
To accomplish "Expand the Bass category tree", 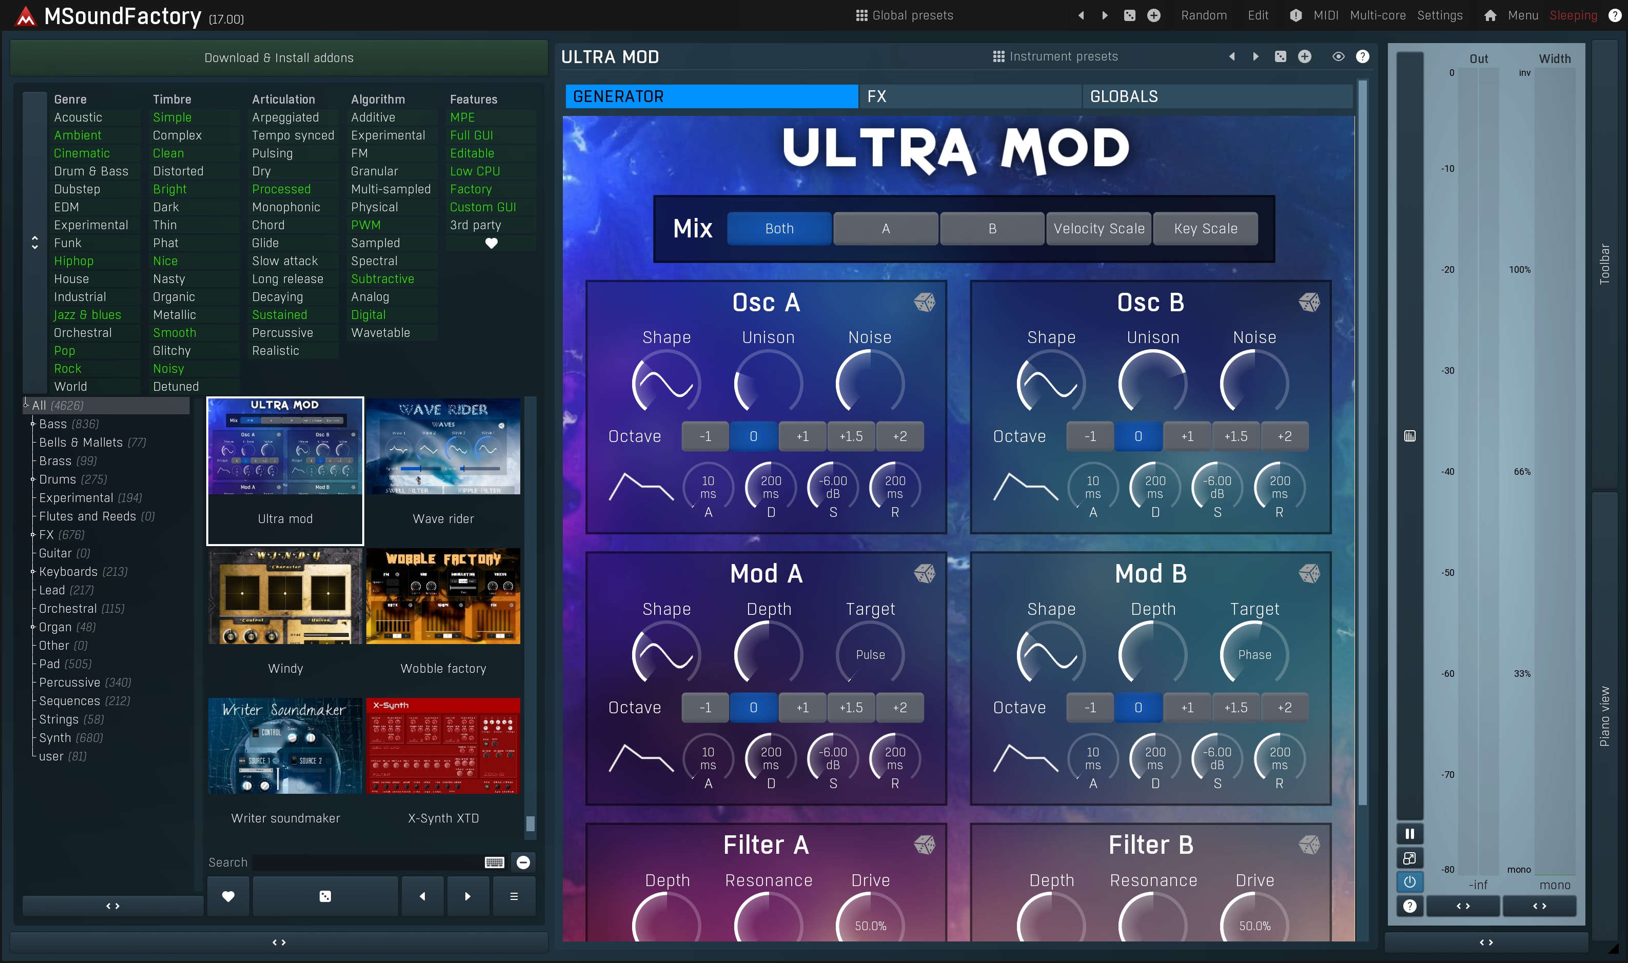I will pyautogui.click(x=33, y=424).
